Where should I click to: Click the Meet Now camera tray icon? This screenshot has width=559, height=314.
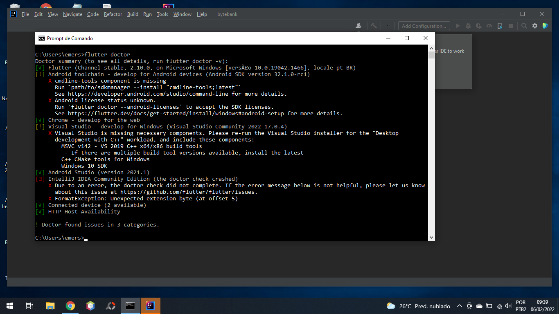tap(469, 306)
